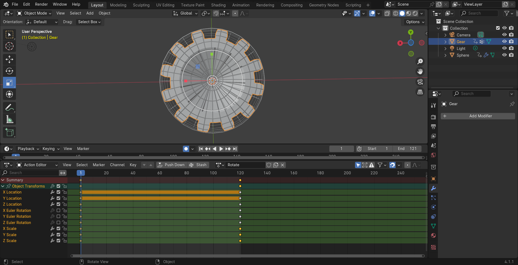This screenshot has height=265, width=518.
Task: Play the animation forward
Action: tap(221, 149)
